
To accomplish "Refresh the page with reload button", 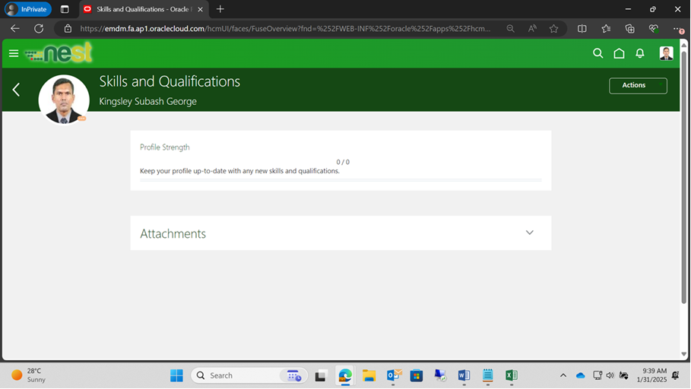I will tap(39, 29).
